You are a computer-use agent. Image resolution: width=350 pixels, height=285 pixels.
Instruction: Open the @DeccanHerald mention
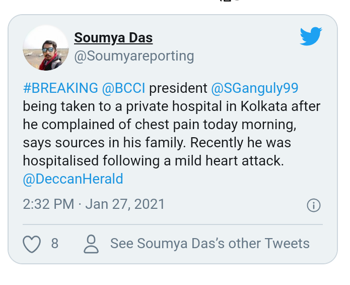pos(73,179)
